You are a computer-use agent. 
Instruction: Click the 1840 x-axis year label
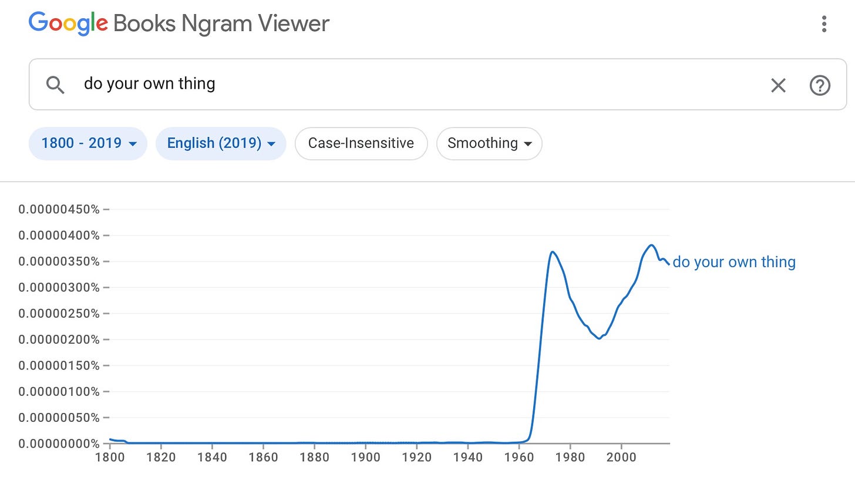212,457
